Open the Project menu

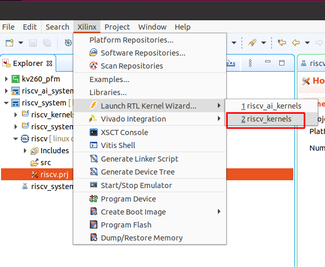(117, 27)
